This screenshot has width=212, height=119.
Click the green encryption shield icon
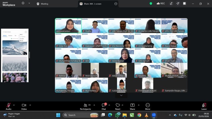pos(151,4)
